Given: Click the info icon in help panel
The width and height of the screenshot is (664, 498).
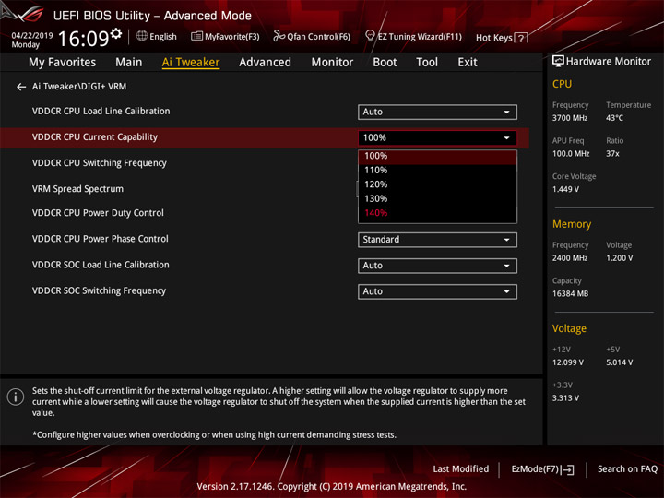Looking at the screenshot, I should click(16, 397).
